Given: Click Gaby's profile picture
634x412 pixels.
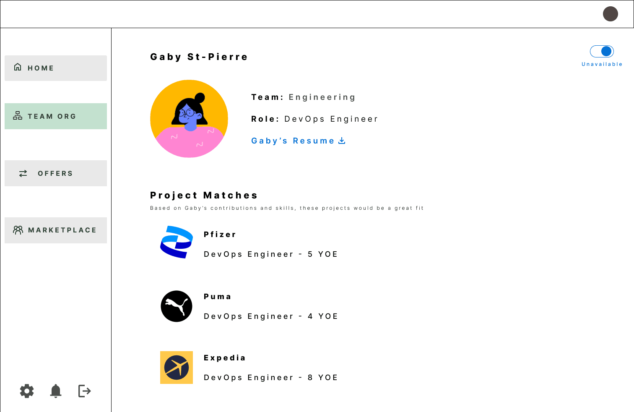Looking at the screenshot, I should pyautogui.click(x=189, y=119).
